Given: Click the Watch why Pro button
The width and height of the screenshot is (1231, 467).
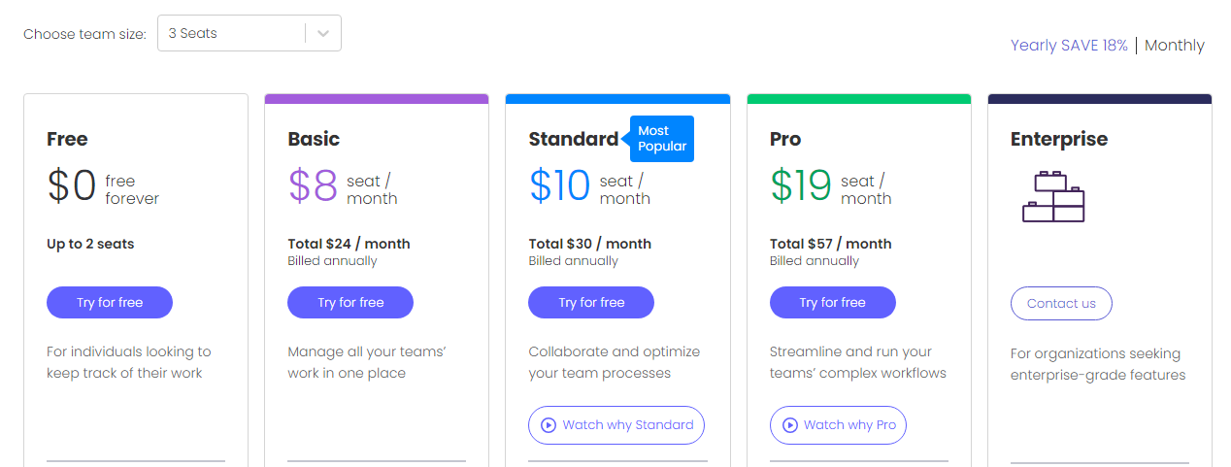Looking at the screenshot, I should (x=838, y=425).
